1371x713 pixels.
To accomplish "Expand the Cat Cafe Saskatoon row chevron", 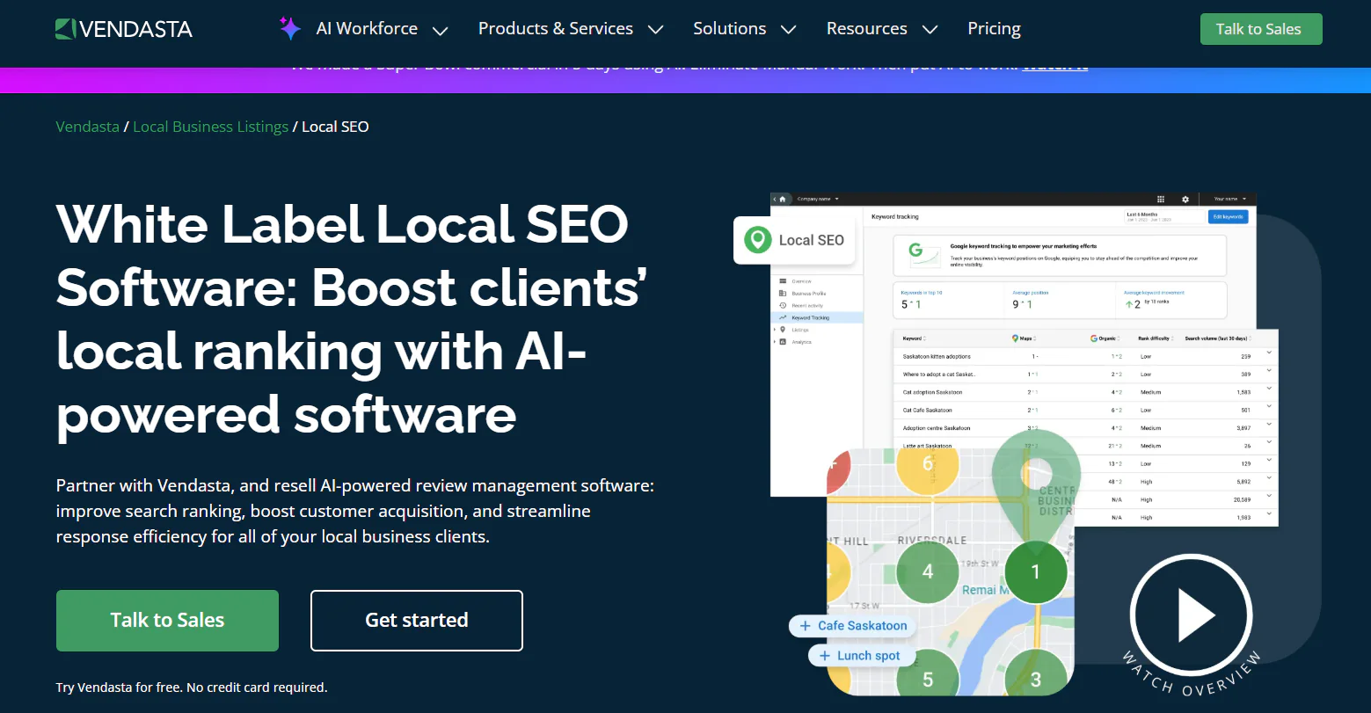I will coord(1269,406).
